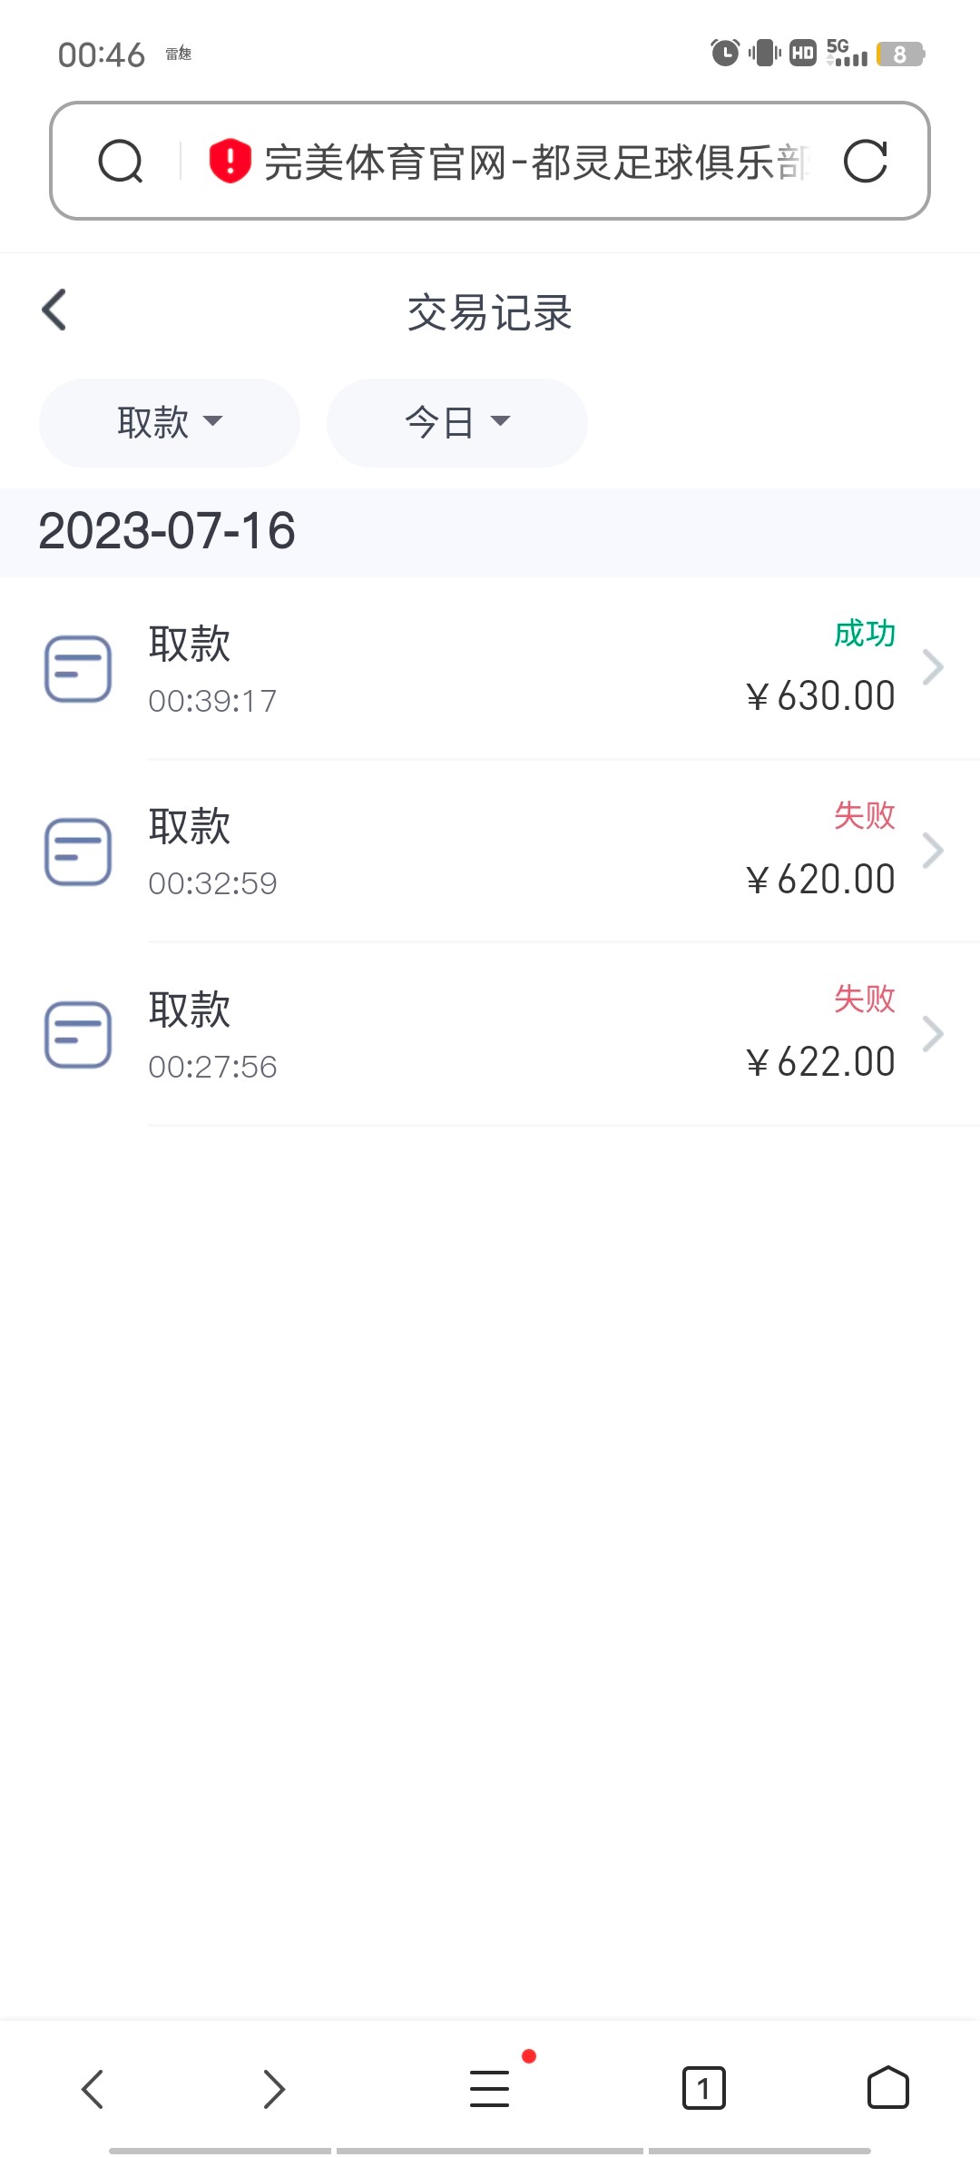Open the failed withdrawal at 00:27:56
Screen dimensions: 980x2157
pyautogui.click(x=490, y=1035)
